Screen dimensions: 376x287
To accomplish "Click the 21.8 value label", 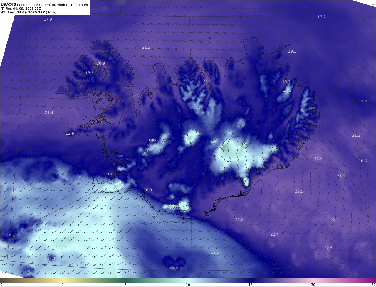I will (x=239, y=220).
